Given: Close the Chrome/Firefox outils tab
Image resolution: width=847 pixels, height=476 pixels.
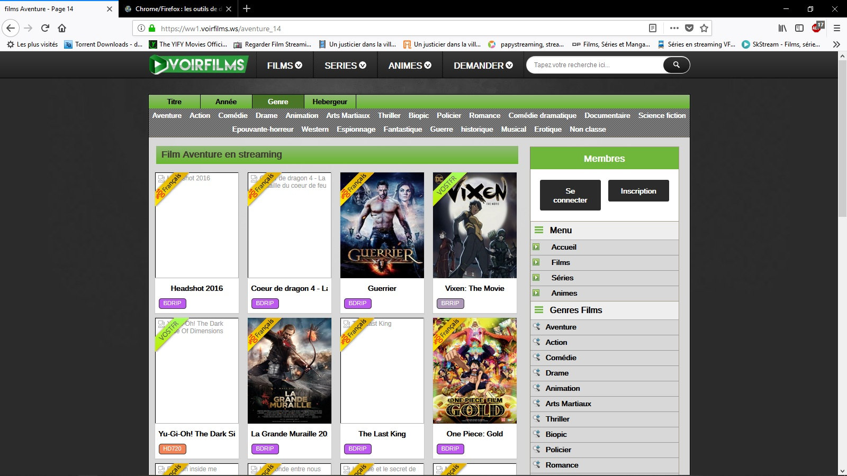Looking at the screenshot, I should [x=229, y=9].
